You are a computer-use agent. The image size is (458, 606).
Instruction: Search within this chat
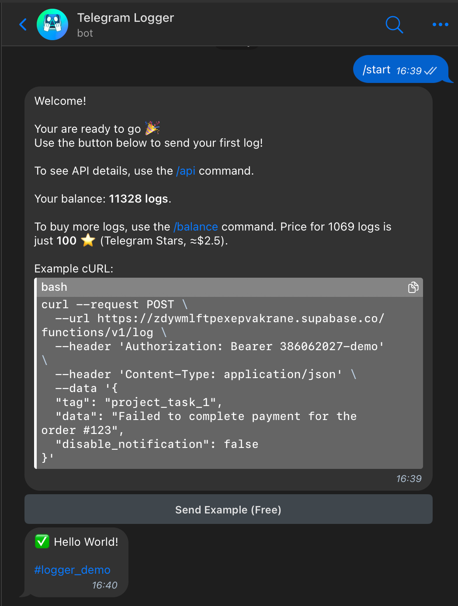click(x=394, y=24)
